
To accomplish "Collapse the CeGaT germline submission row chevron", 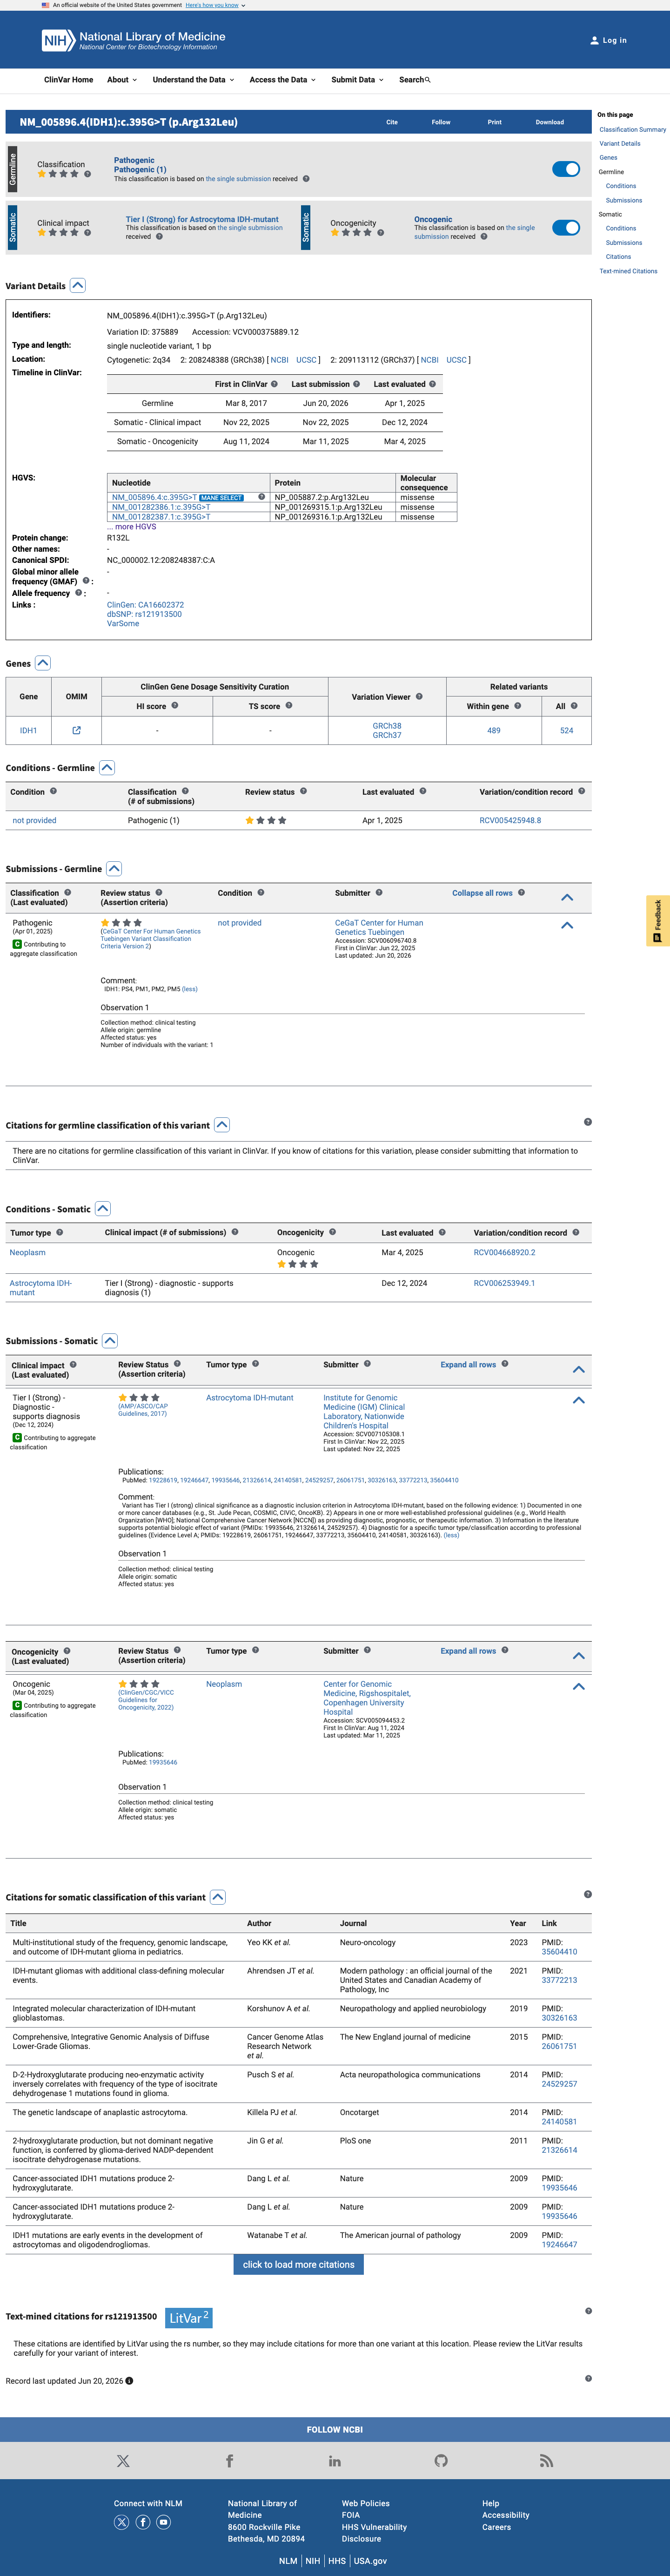I will point(567,926).
